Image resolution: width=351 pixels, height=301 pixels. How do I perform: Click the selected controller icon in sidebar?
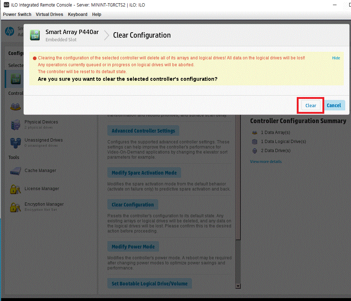[16, 79]
